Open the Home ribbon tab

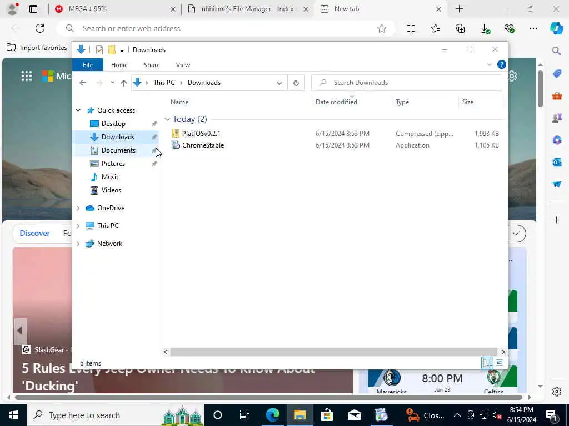point(119,65)
